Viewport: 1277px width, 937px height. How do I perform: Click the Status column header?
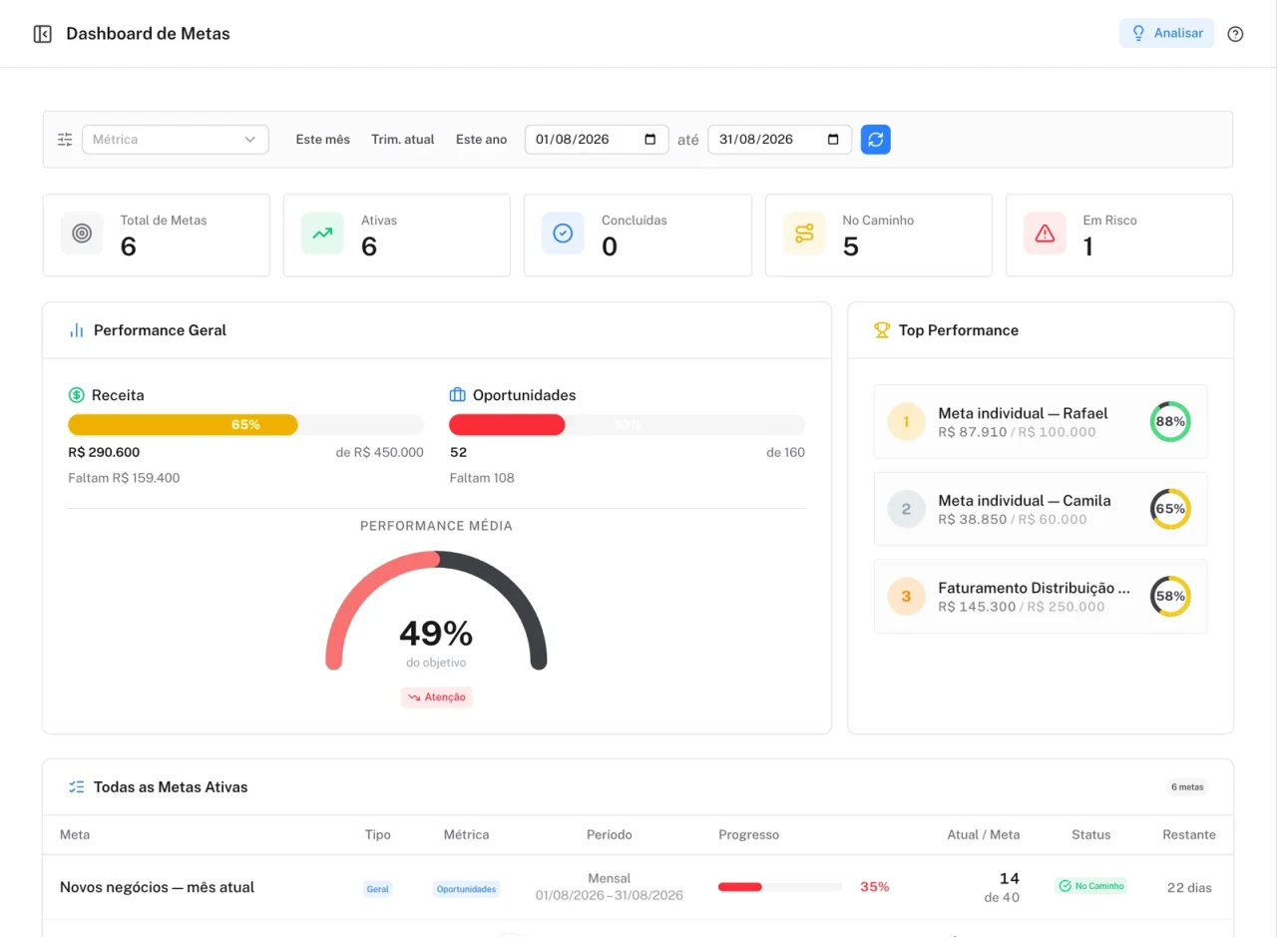pos(1090,835)
